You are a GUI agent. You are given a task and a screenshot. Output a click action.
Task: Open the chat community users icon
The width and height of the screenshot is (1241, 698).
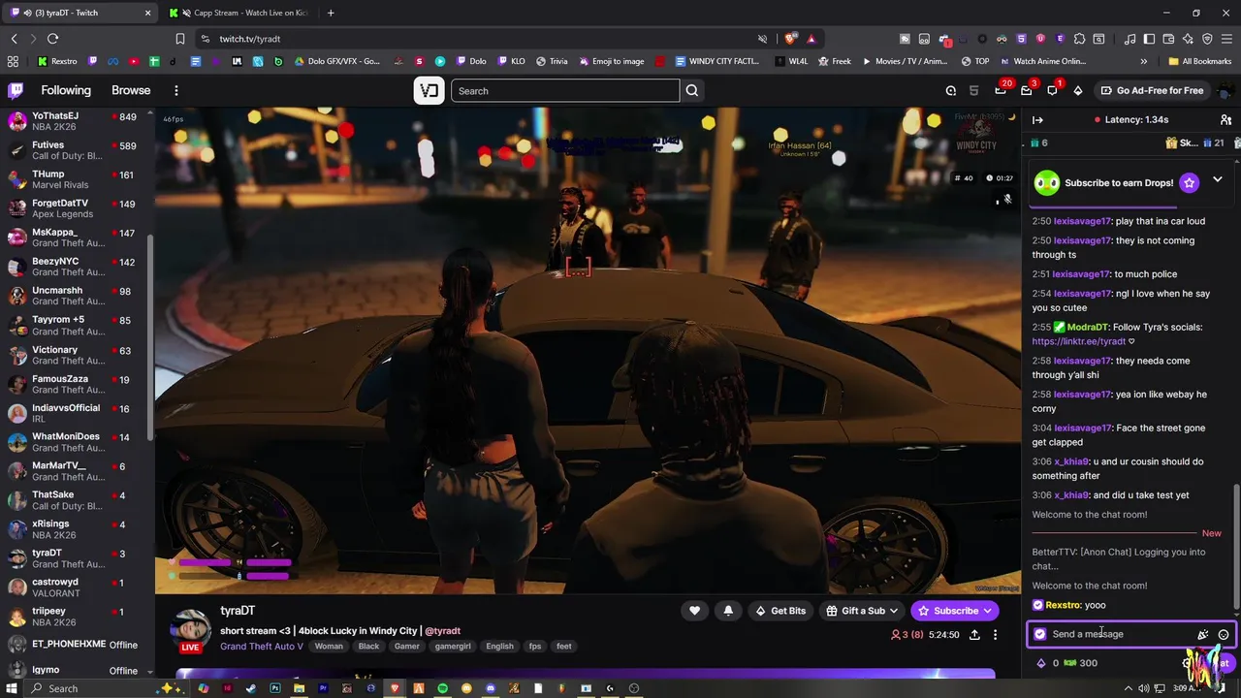1225,120
